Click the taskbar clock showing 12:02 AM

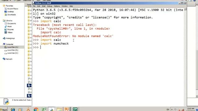191,109
